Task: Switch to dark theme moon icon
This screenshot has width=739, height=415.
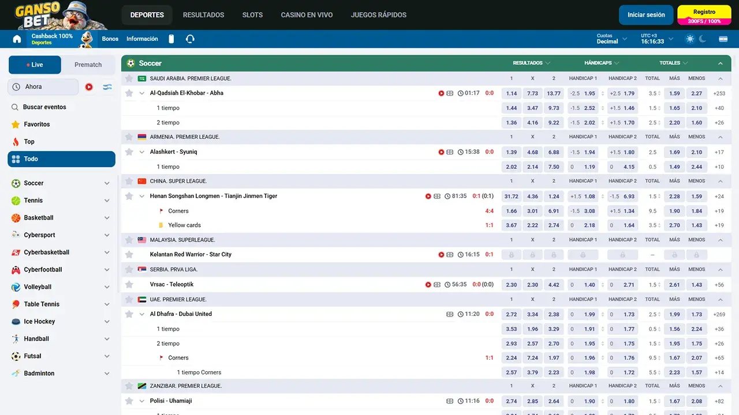Action: 703,39
